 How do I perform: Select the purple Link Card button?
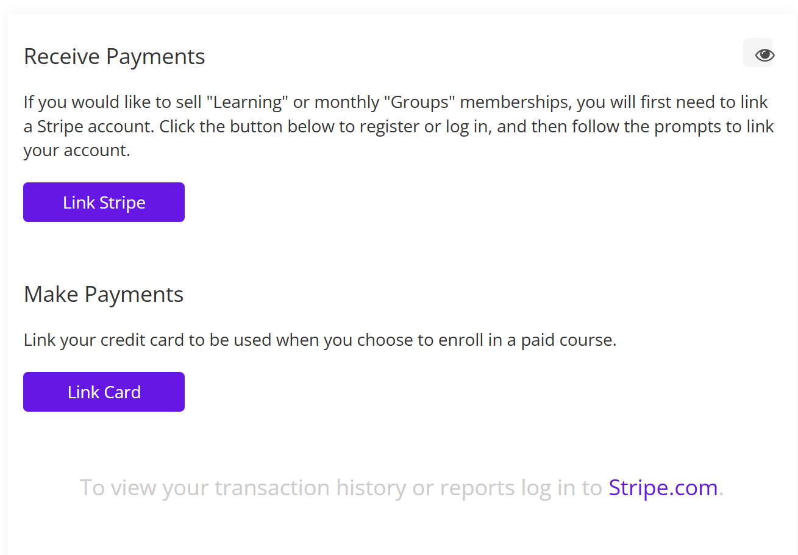pos(104,392)
